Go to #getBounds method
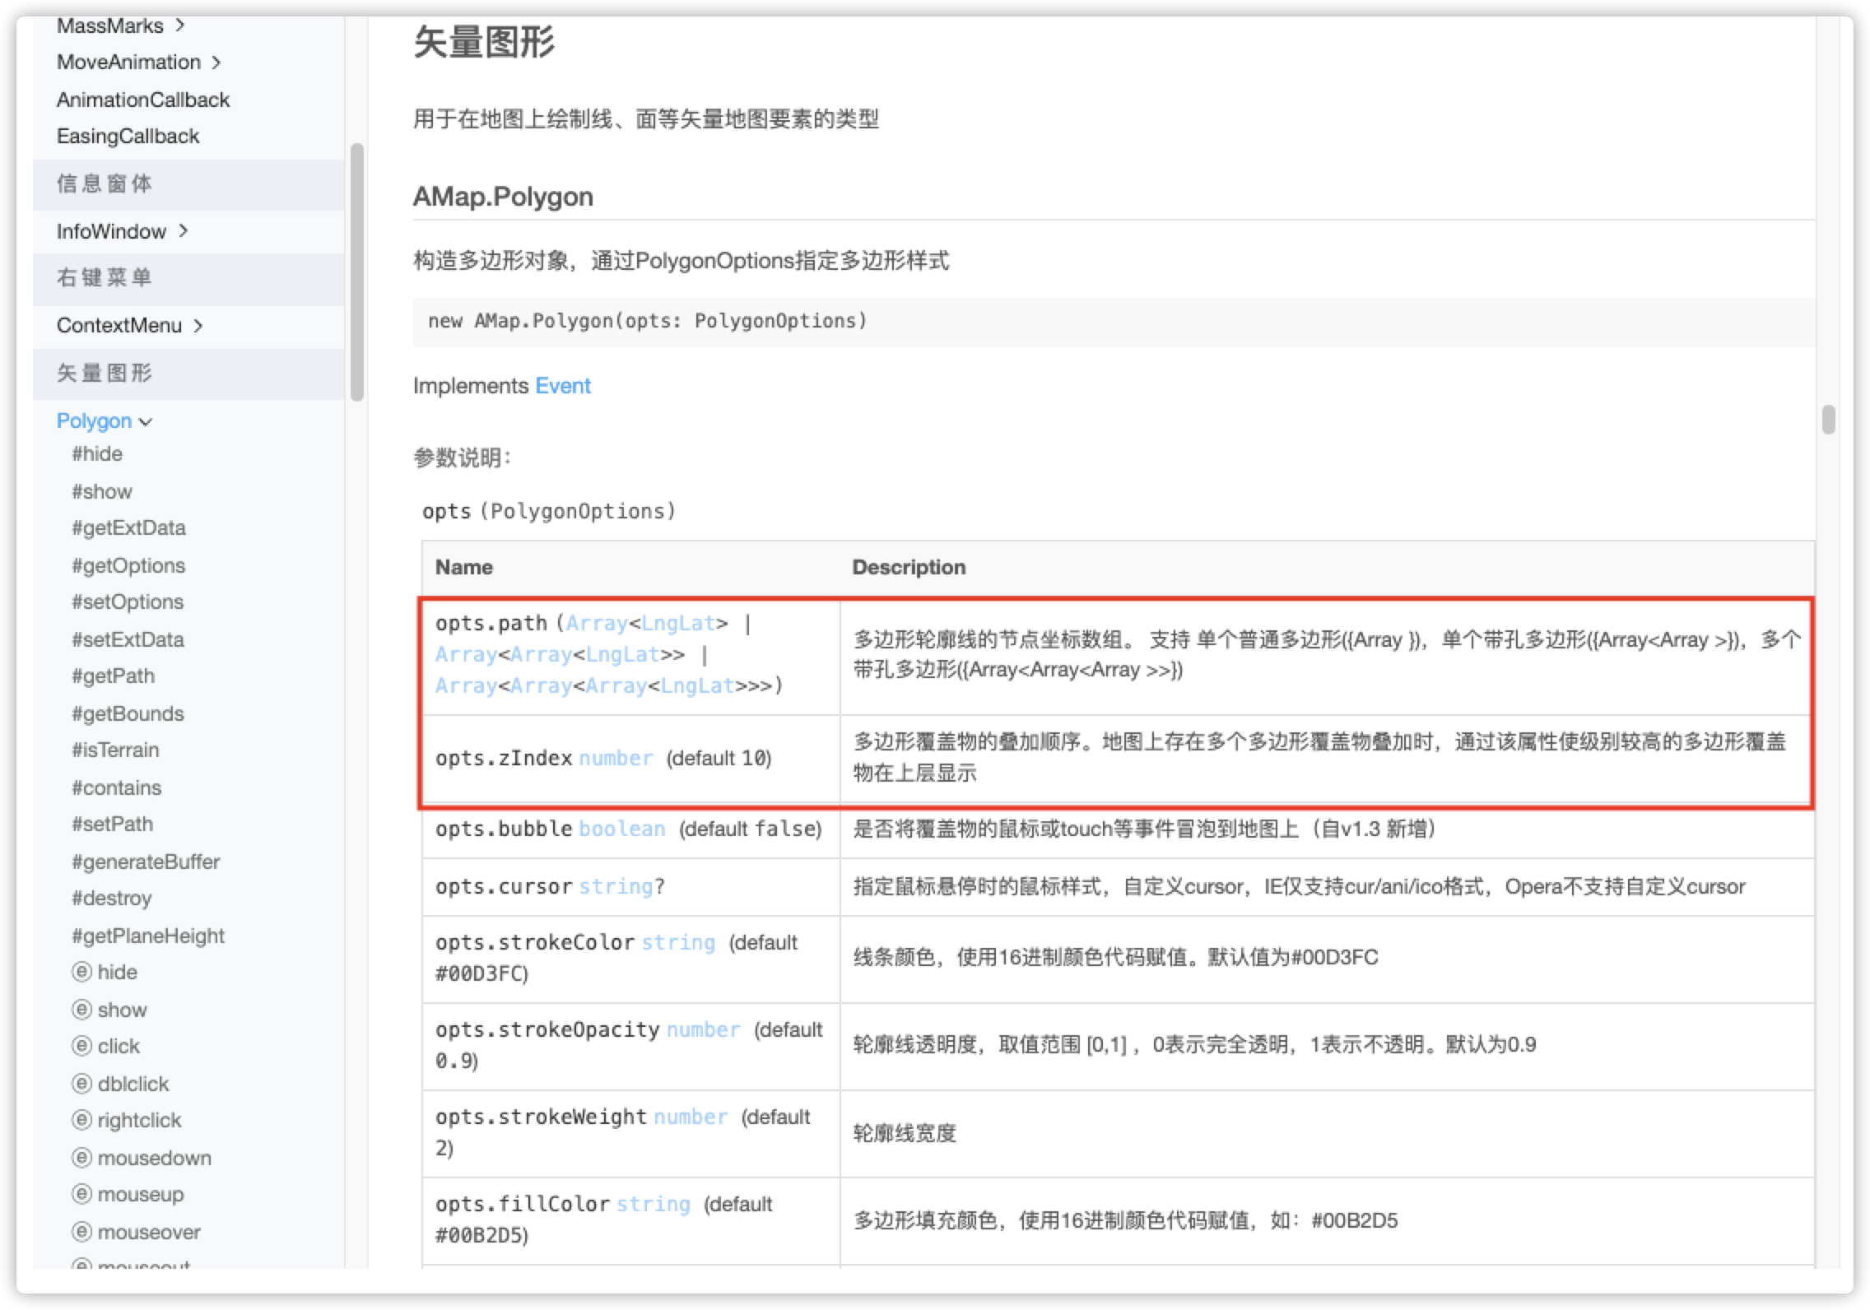 point(128,713)
